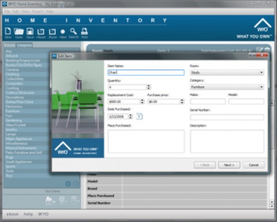Click the Next > button
277x222 pixels.
229,165
